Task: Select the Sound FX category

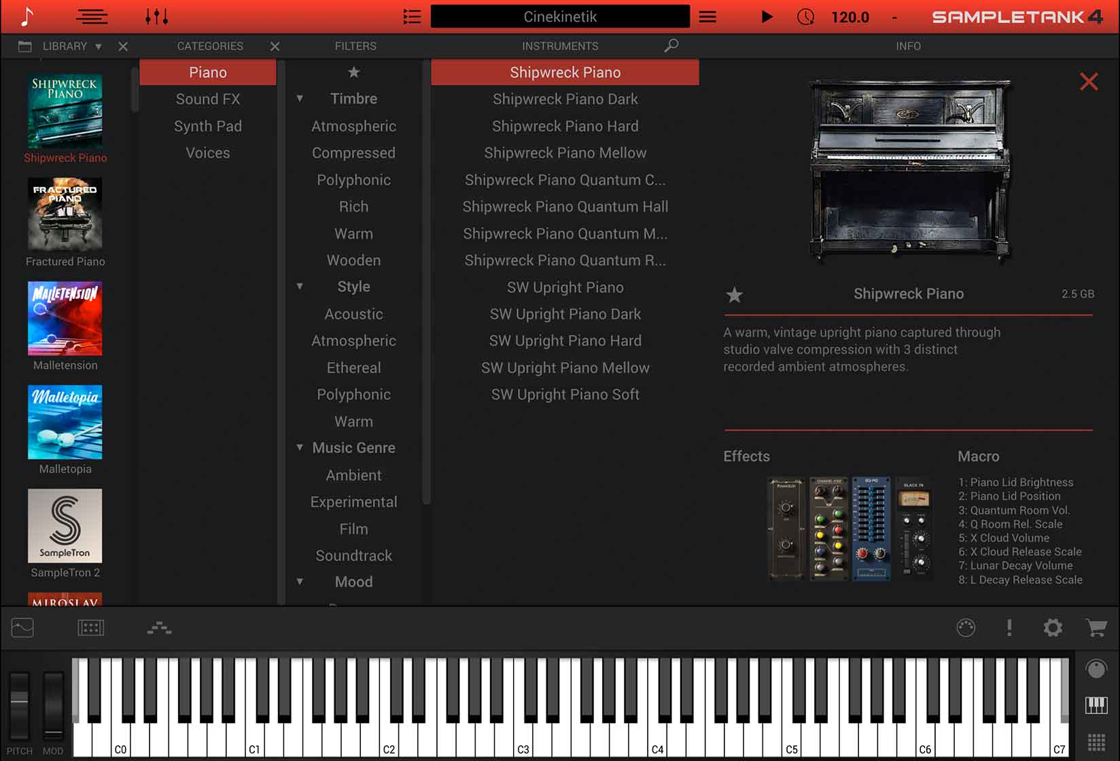Action: [208, 99]
